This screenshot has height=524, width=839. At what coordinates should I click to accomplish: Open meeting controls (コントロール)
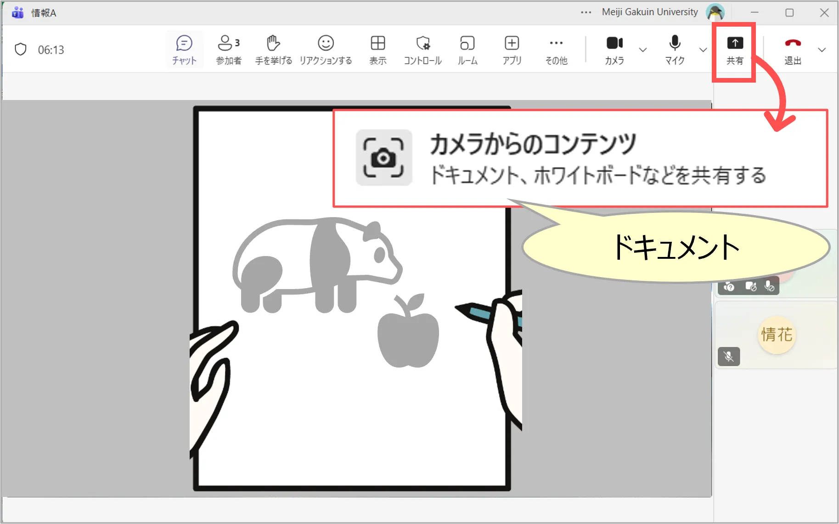click(x=422, y=50)
